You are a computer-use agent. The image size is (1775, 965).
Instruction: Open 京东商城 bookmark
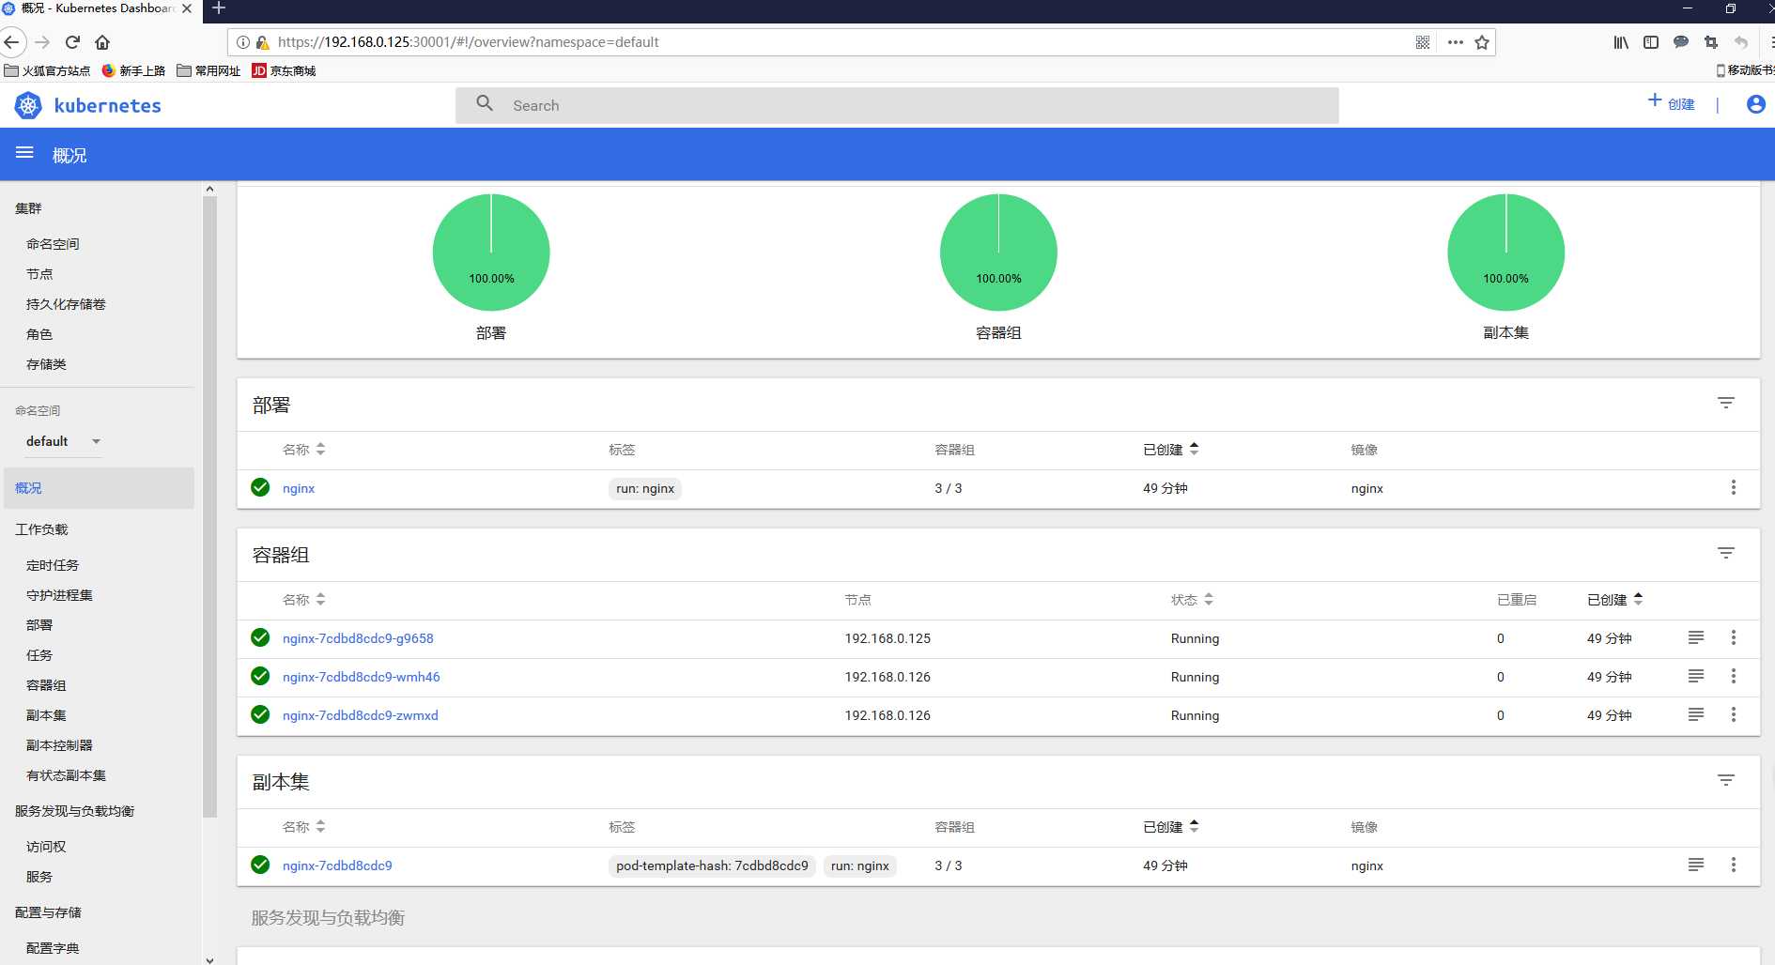[284, 70]
